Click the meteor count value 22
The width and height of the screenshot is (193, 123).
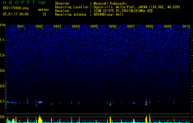(x=44, y=14)
